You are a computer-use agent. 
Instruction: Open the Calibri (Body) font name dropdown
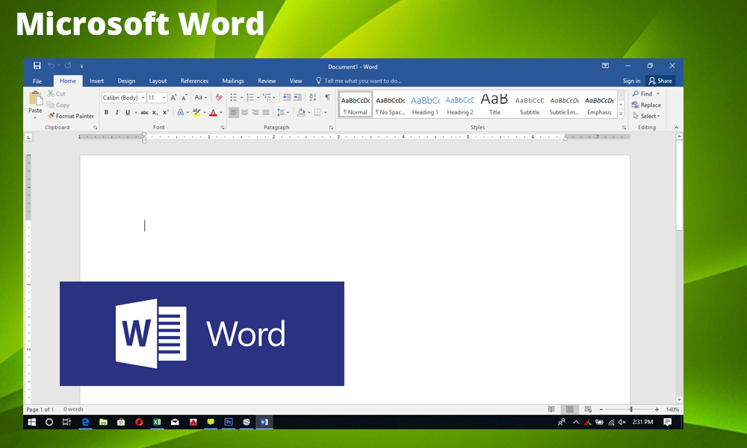143,98
